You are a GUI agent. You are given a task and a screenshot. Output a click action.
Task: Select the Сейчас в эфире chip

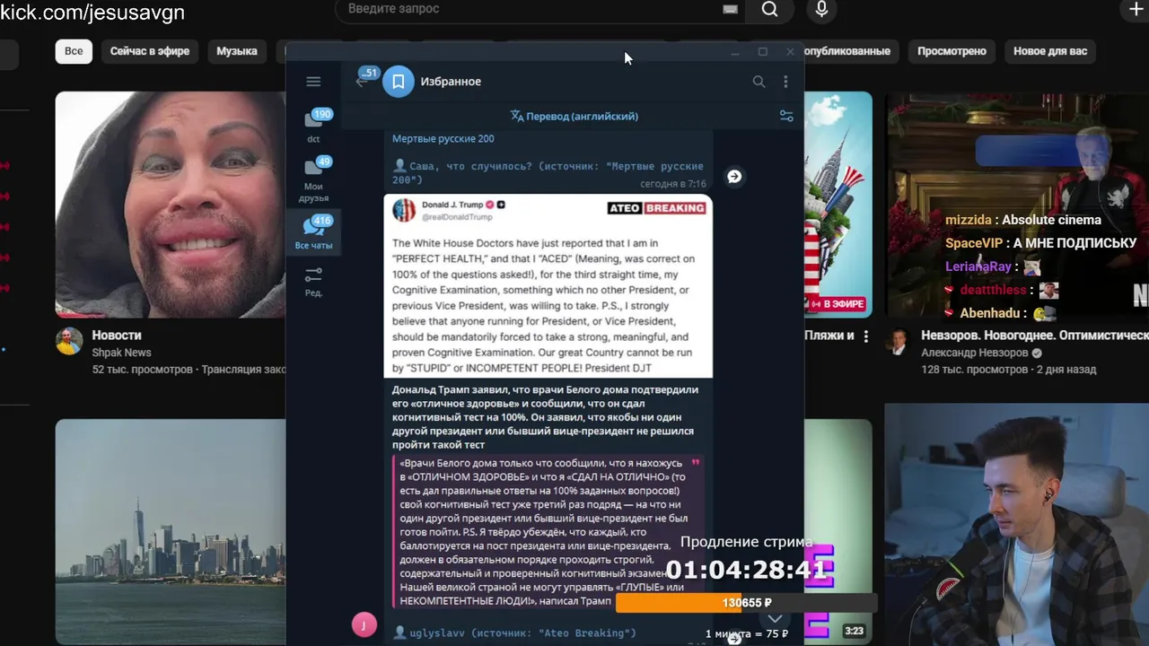tap(150, 51)
